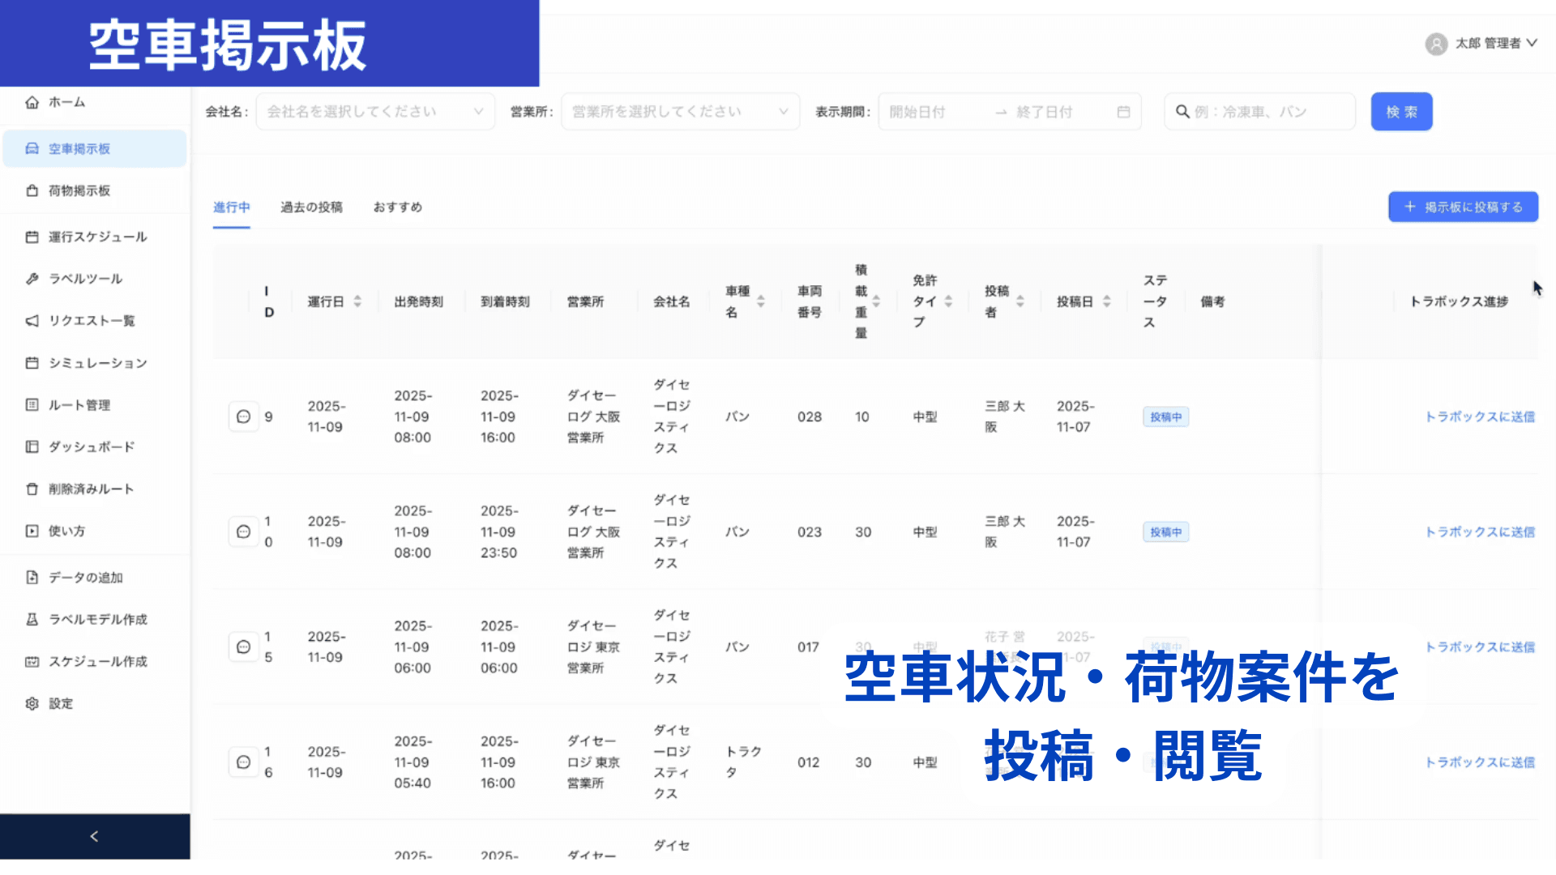The height and width of the screenshot is (875, 1556).
Task: Click the magnifier icon in search box
Action: tap(1182, 112)
